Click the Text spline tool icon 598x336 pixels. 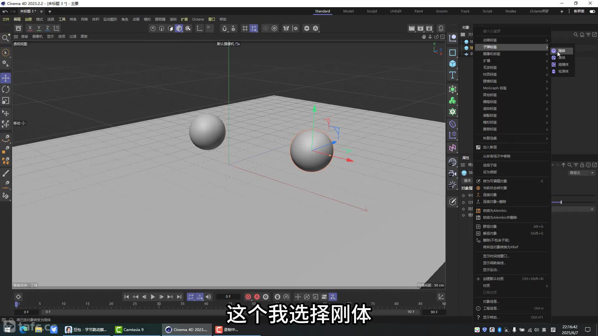pyautogui.click(x=453, y=75)
